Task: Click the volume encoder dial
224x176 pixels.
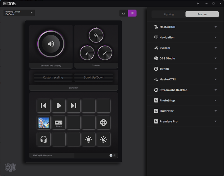Action: pyautogui.click(x=51, y=44)
